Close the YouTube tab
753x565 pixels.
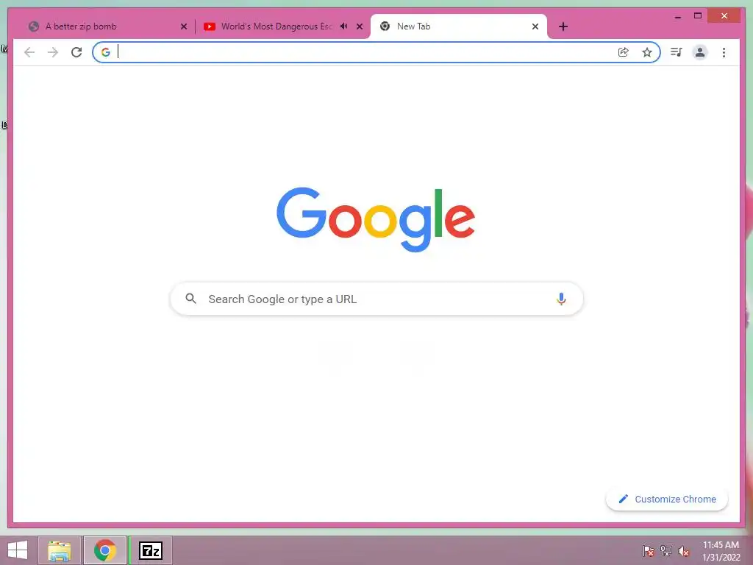pyautogui.click(x=360, y=27)
